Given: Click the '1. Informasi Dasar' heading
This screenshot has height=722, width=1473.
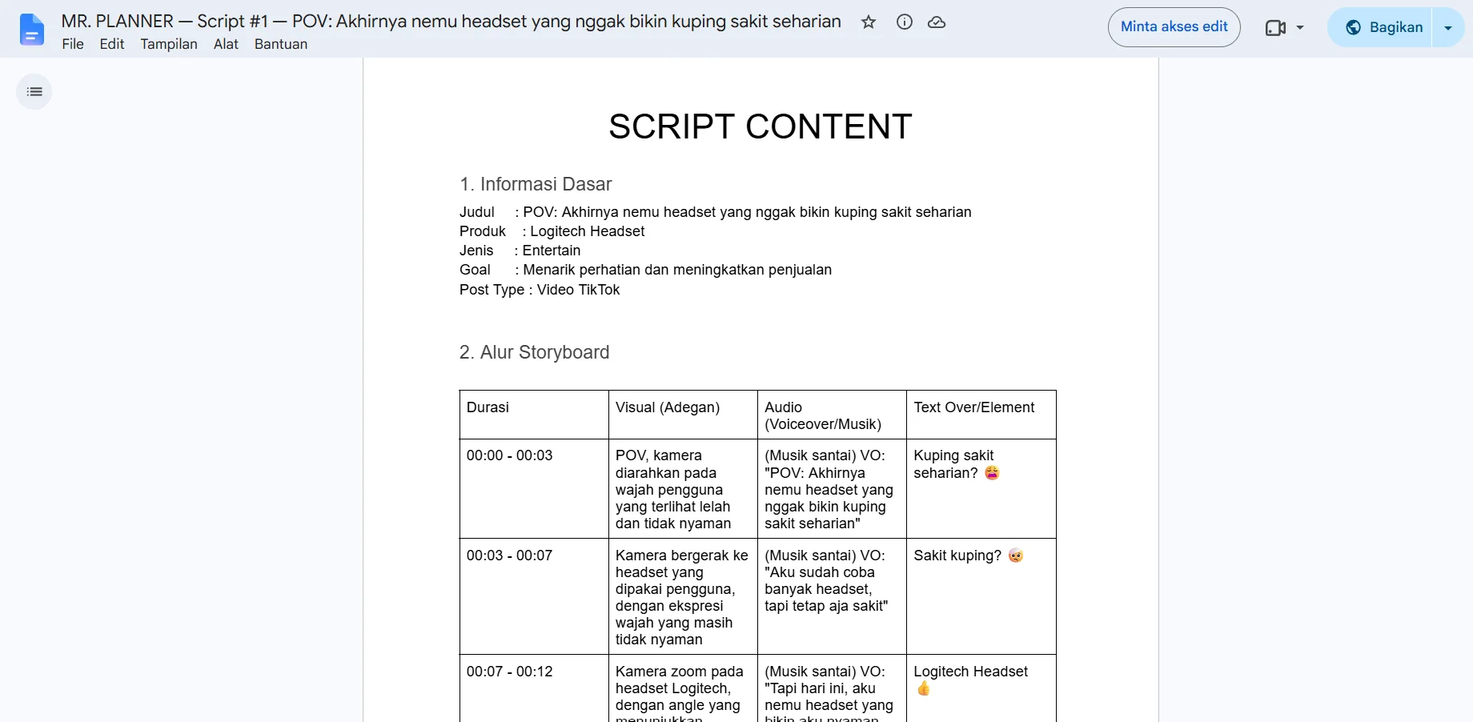Looking at the screenshot, I should 536,184.
